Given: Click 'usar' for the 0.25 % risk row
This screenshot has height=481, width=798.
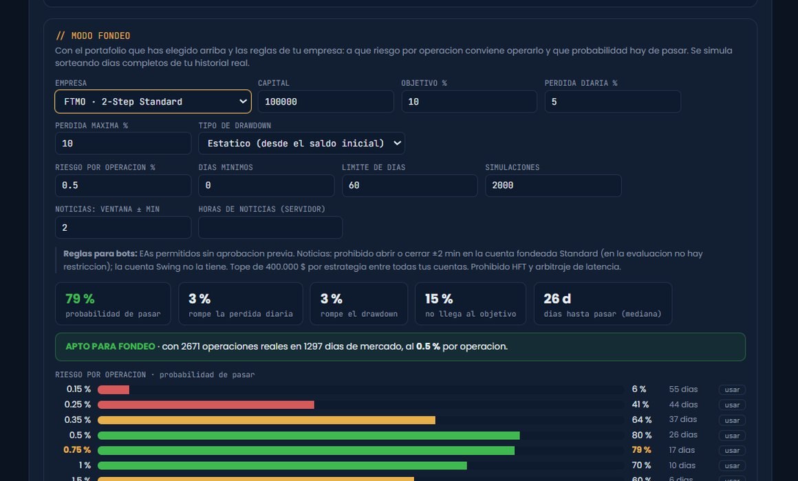Looking at the screenshot, I should 732,405.
